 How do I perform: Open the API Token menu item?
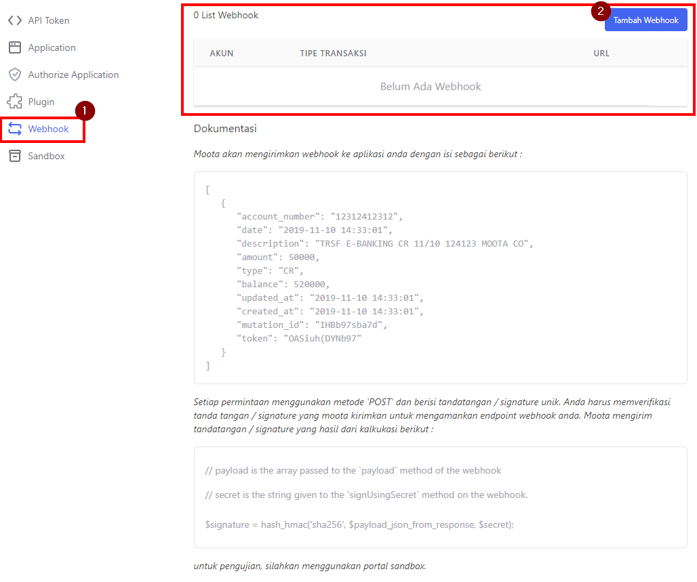point(49,20)
